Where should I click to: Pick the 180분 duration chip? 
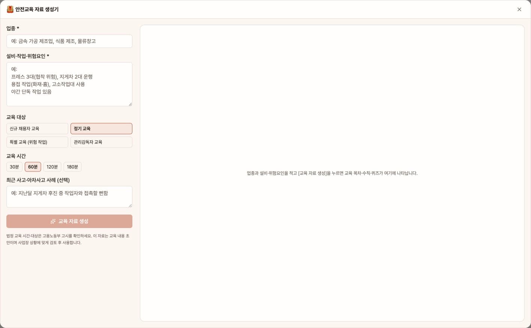[72, 167]
